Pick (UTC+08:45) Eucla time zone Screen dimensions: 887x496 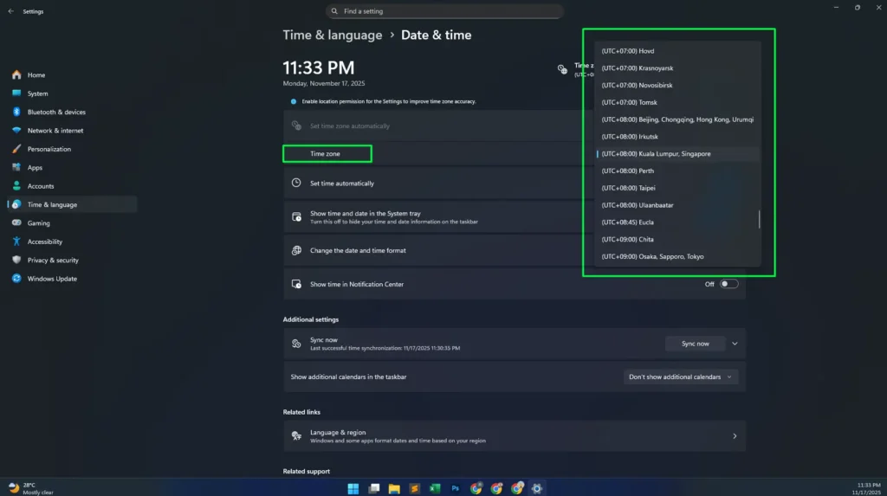point(677,222)
